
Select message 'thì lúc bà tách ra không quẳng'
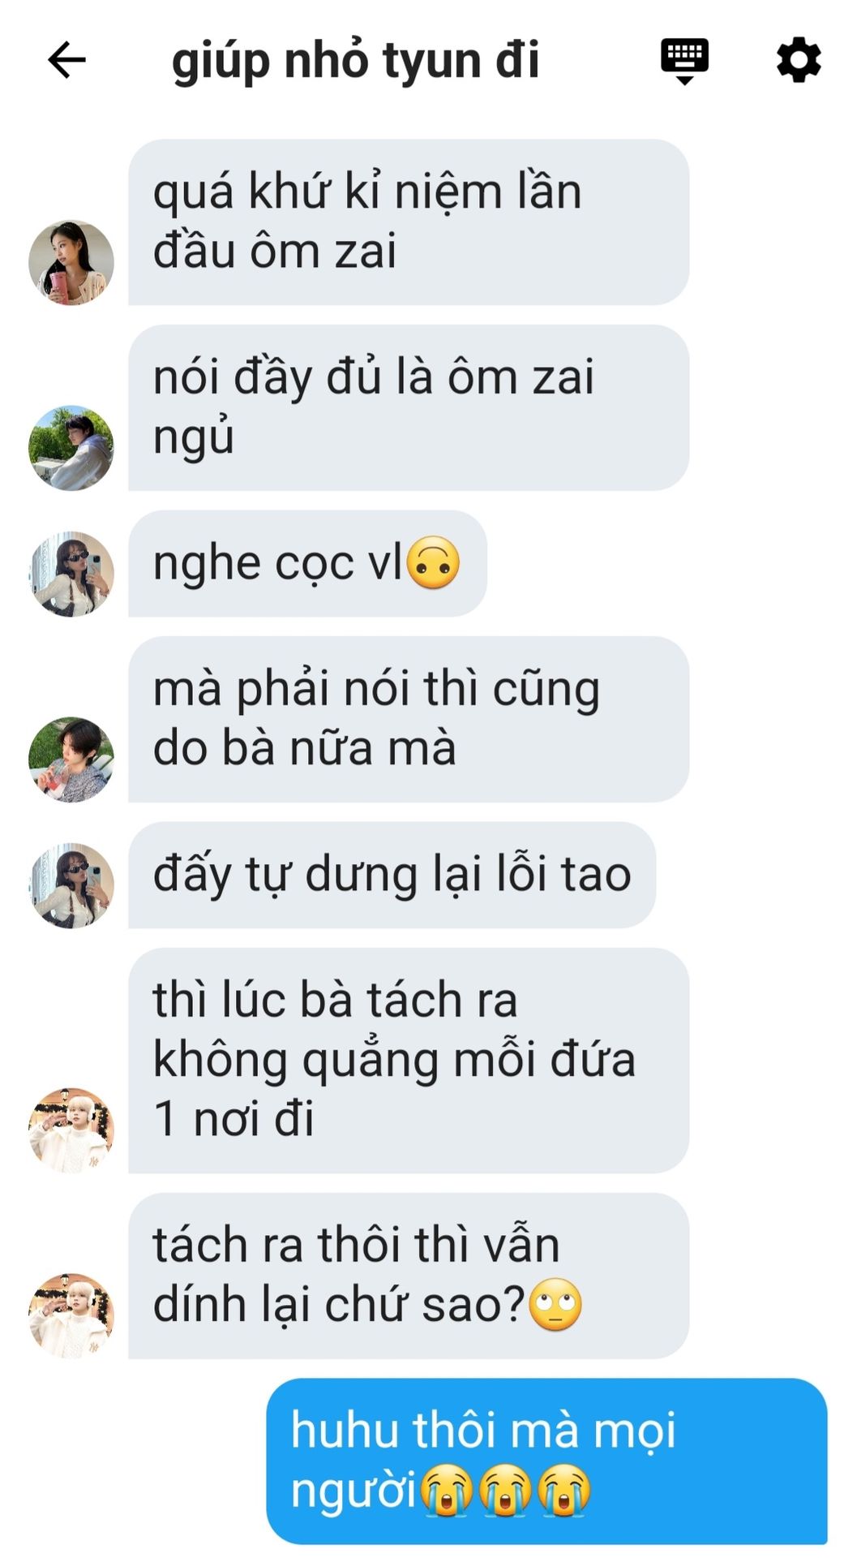point(409,1060)
